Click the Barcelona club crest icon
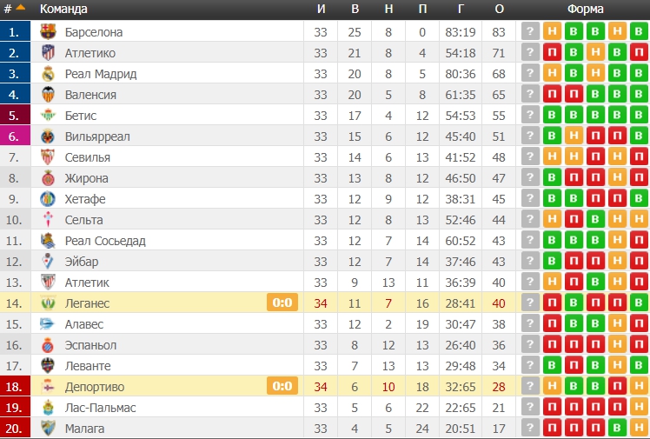Screen dimensions: 650x439 (48, 32)
